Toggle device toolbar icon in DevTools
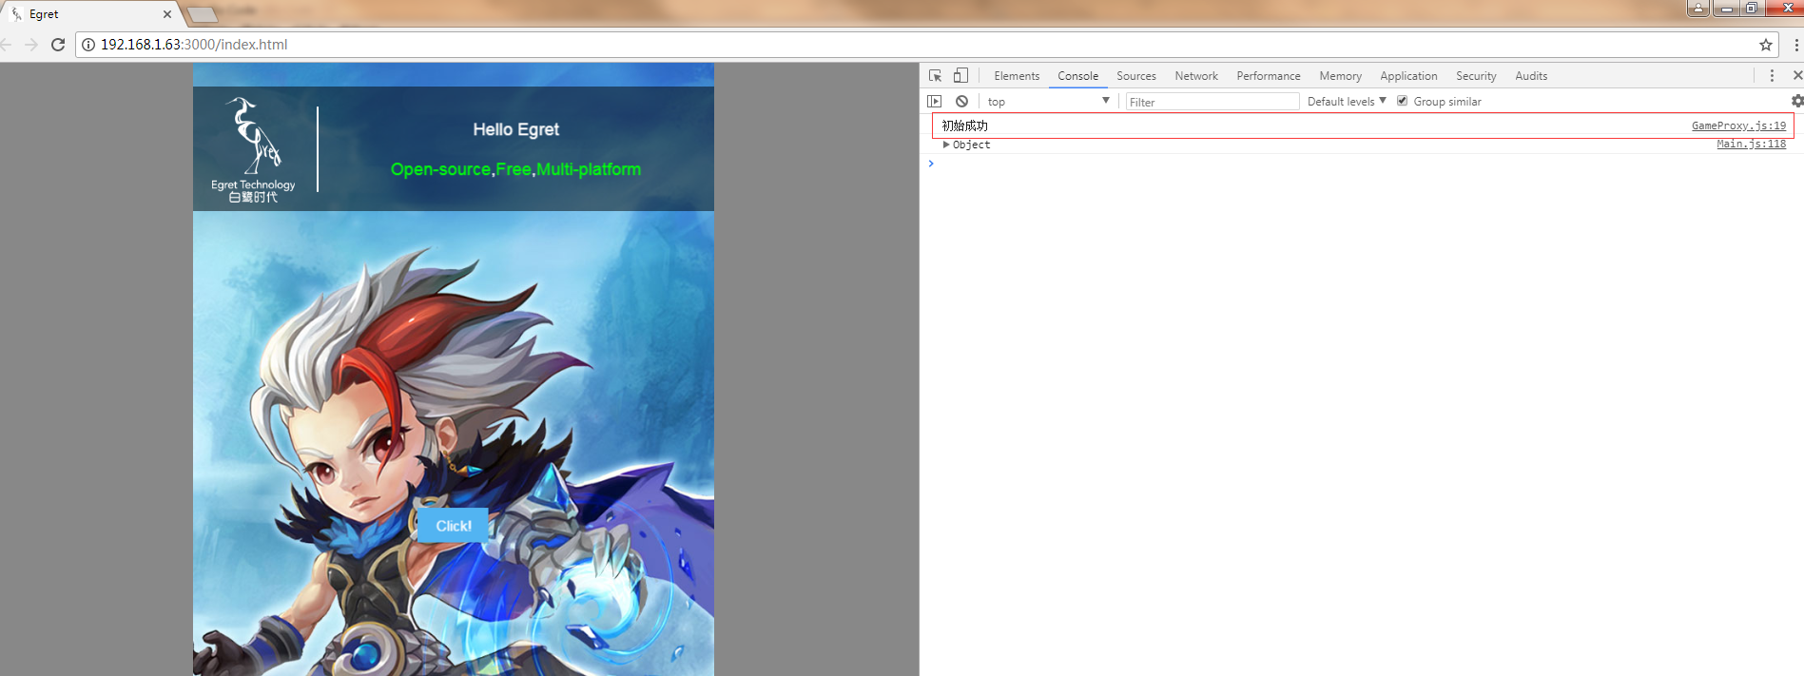 coord(960,76)
